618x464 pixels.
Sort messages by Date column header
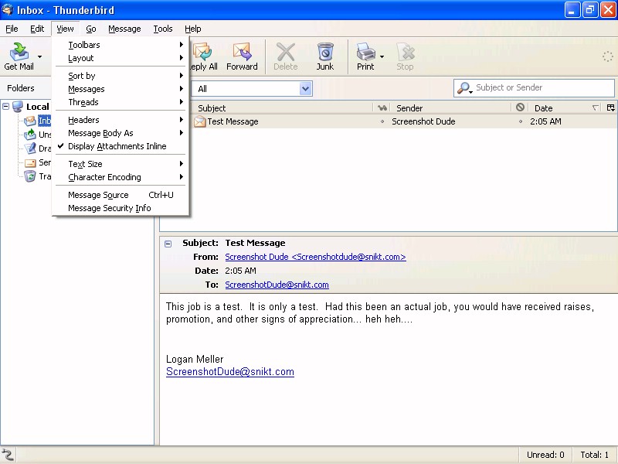[565, 107]
